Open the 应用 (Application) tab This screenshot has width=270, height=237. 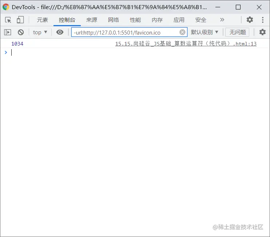point(179,20)
